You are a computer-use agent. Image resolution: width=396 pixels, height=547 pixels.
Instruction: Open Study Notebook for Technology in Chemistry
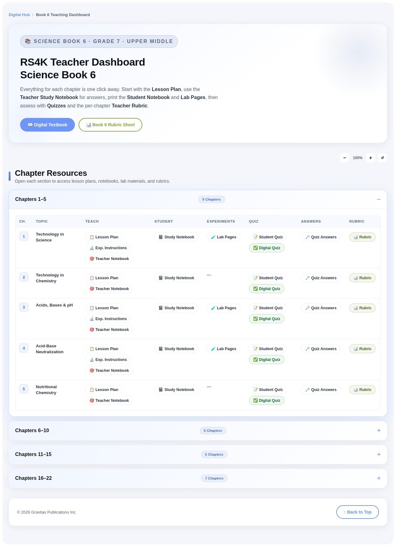pyautogui.click(x=176, y=278)
